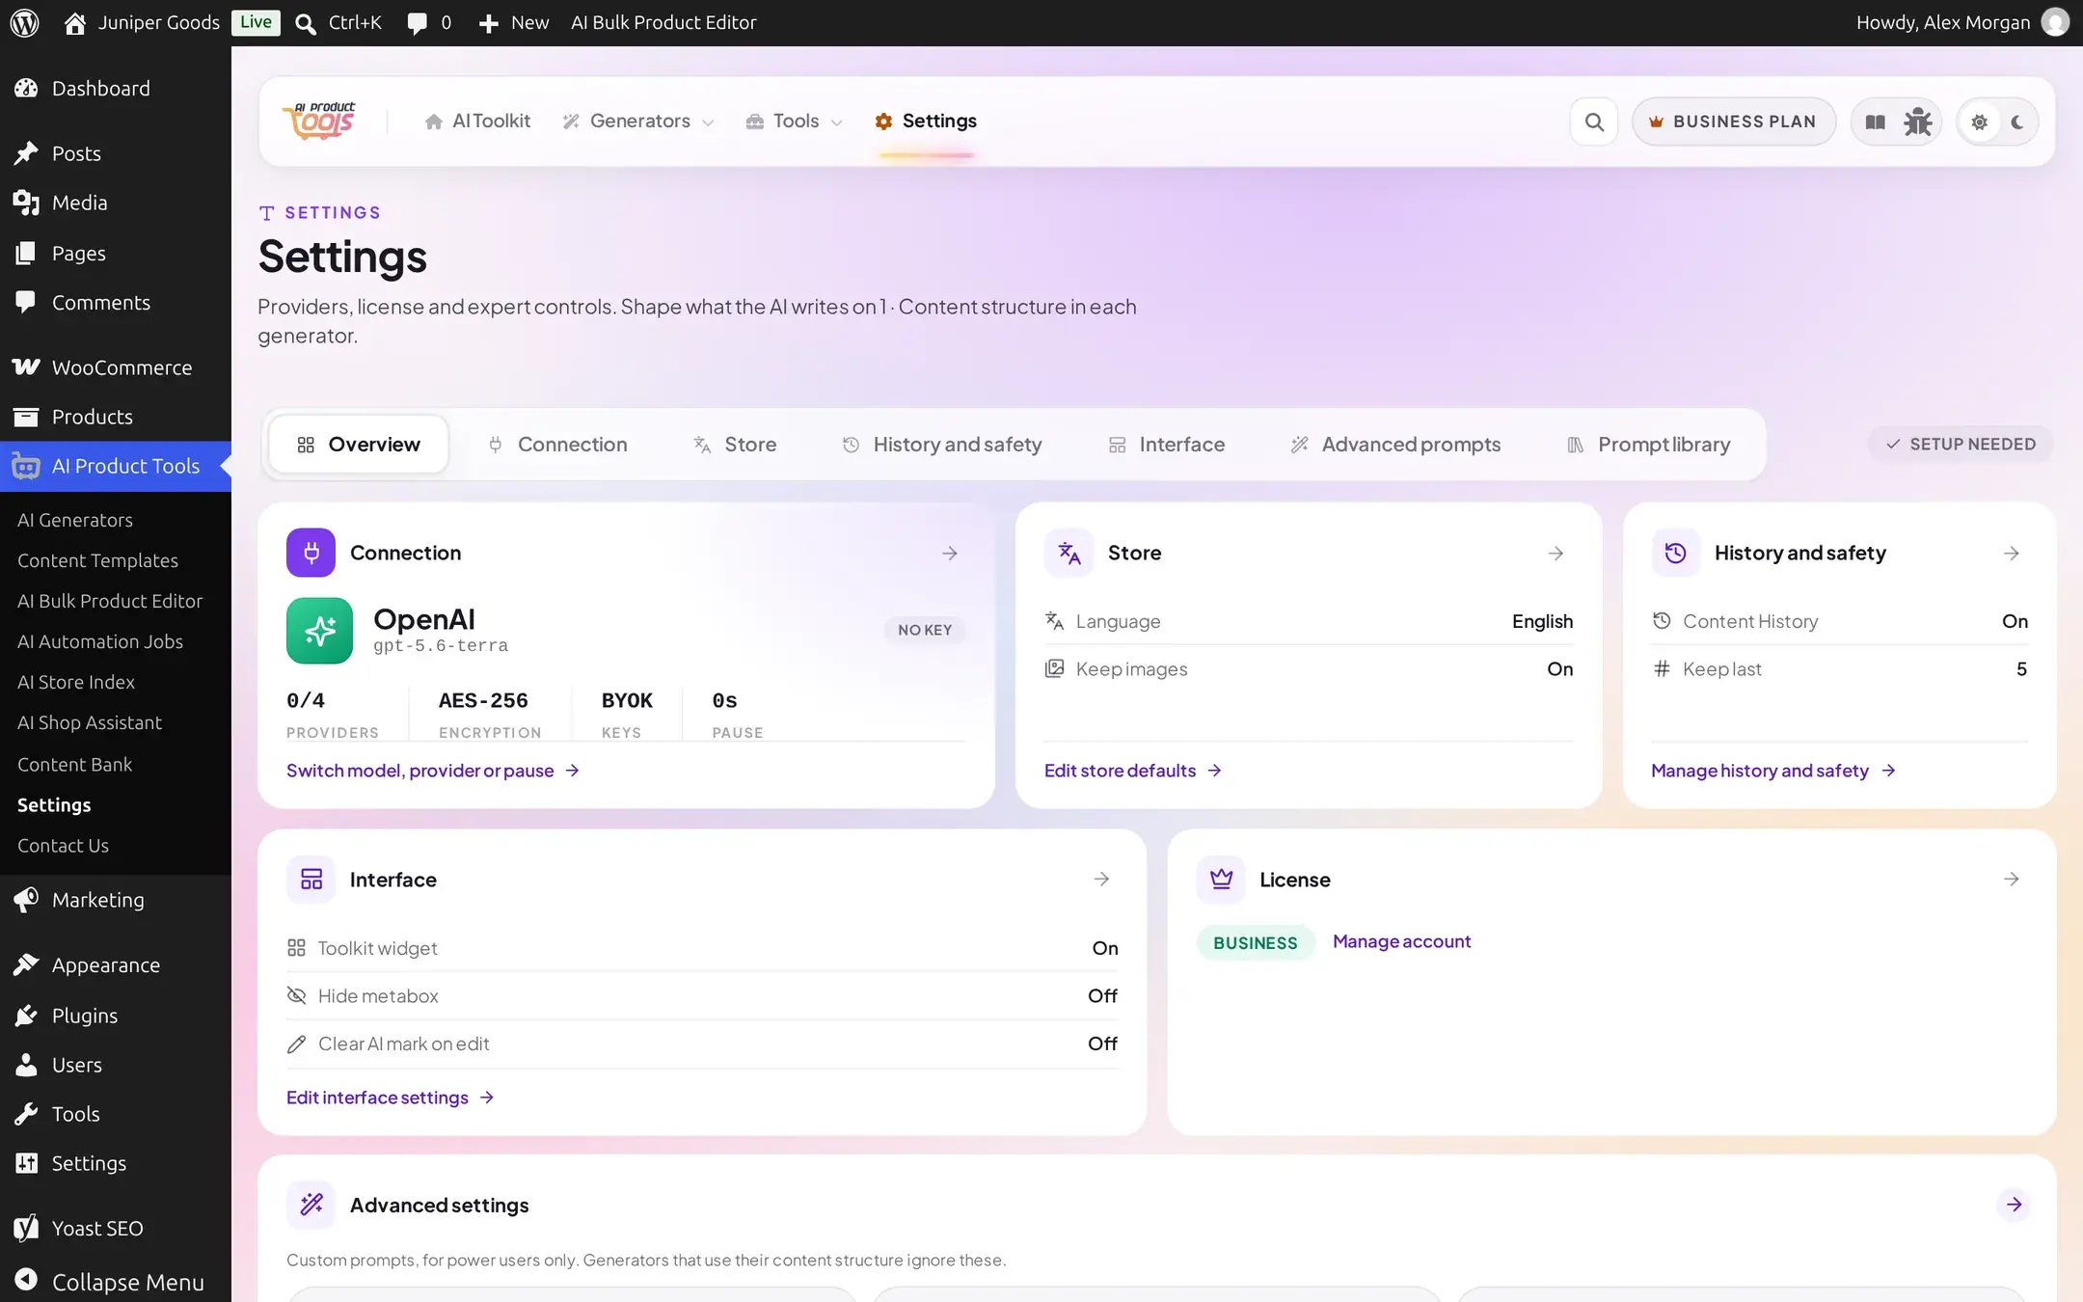This screenshot has width=2083, height=1302.
Task: Click Edit store defaults link
Action: click(1133, 771)
